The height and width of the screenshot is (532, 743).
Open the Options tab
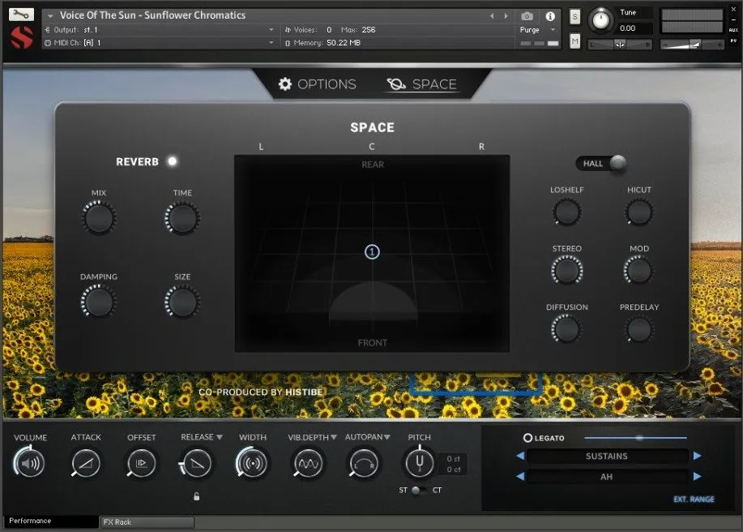pos(318,84)
